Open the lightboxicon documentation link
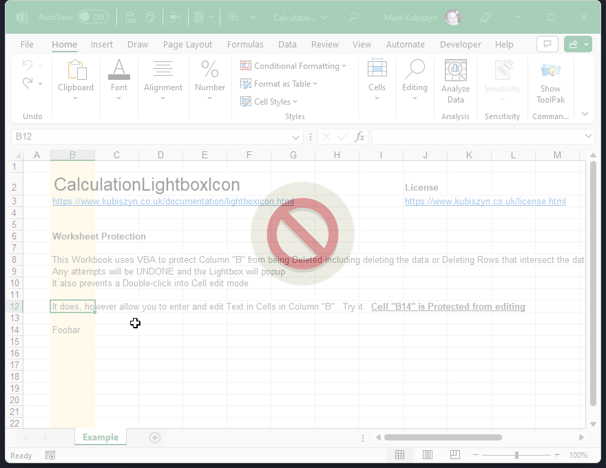 (x=173, y=202)
